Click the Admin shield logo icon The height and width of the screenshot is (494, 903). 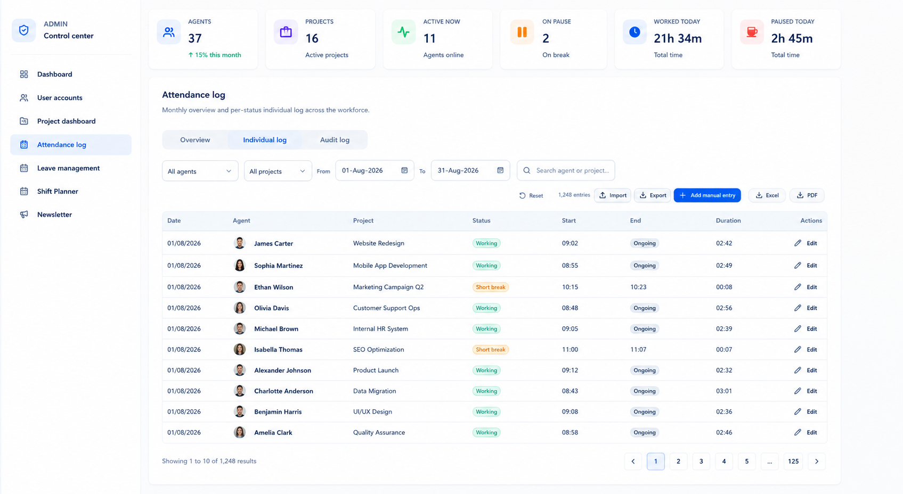click(x=24, y=30)
